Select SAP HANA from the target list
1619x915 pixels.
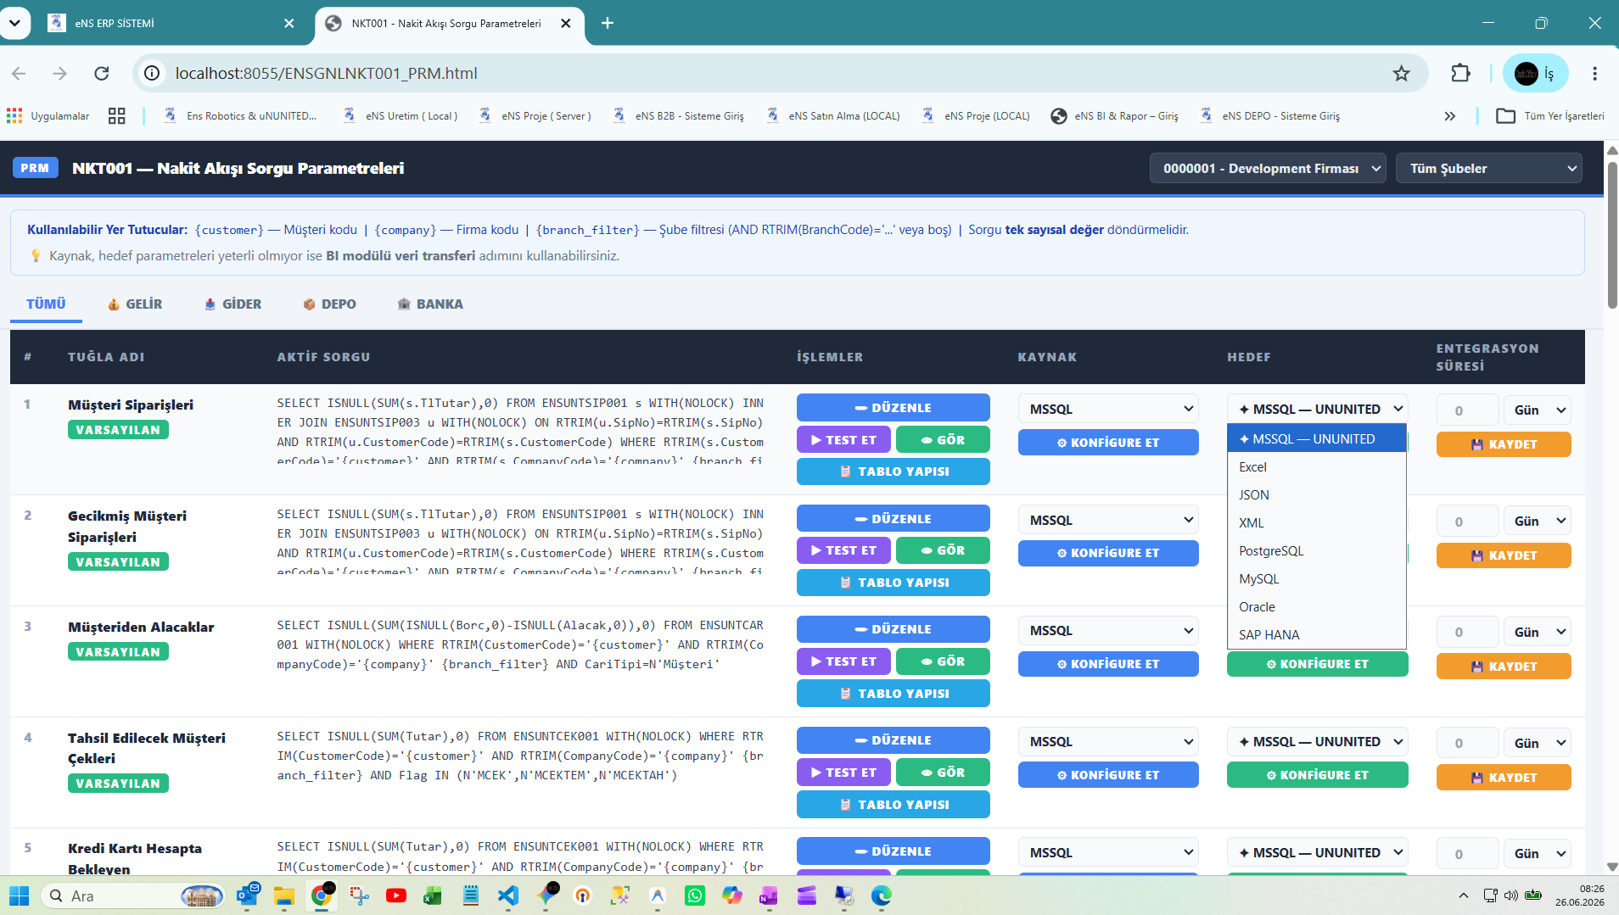(1317, 635)
